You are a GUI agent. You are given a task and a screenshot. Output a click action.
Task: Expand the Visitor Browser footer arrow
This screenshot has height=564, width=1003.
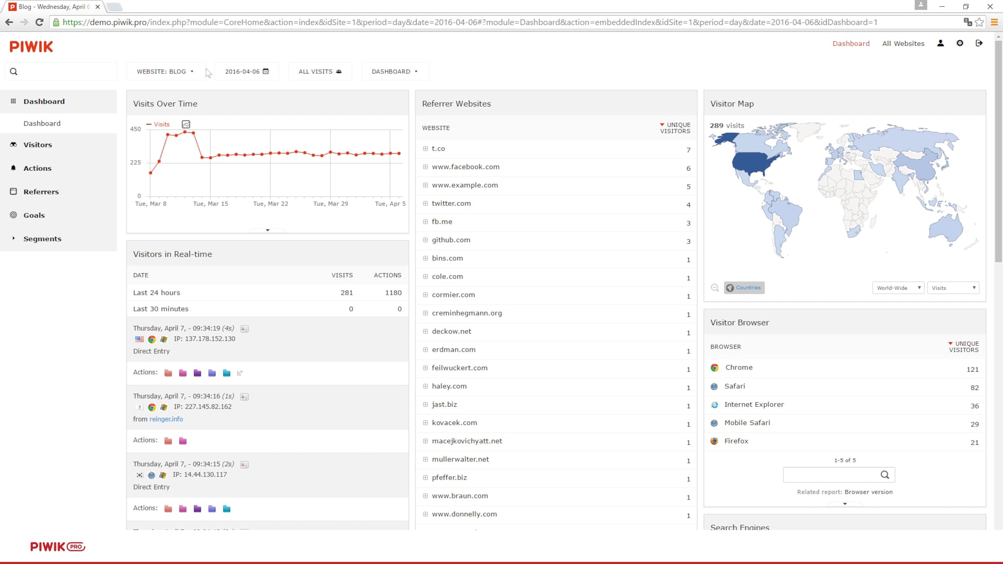845,504
